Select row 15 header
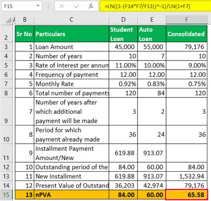The width and height of the screenshot is (211, 201). click(6, 195)
